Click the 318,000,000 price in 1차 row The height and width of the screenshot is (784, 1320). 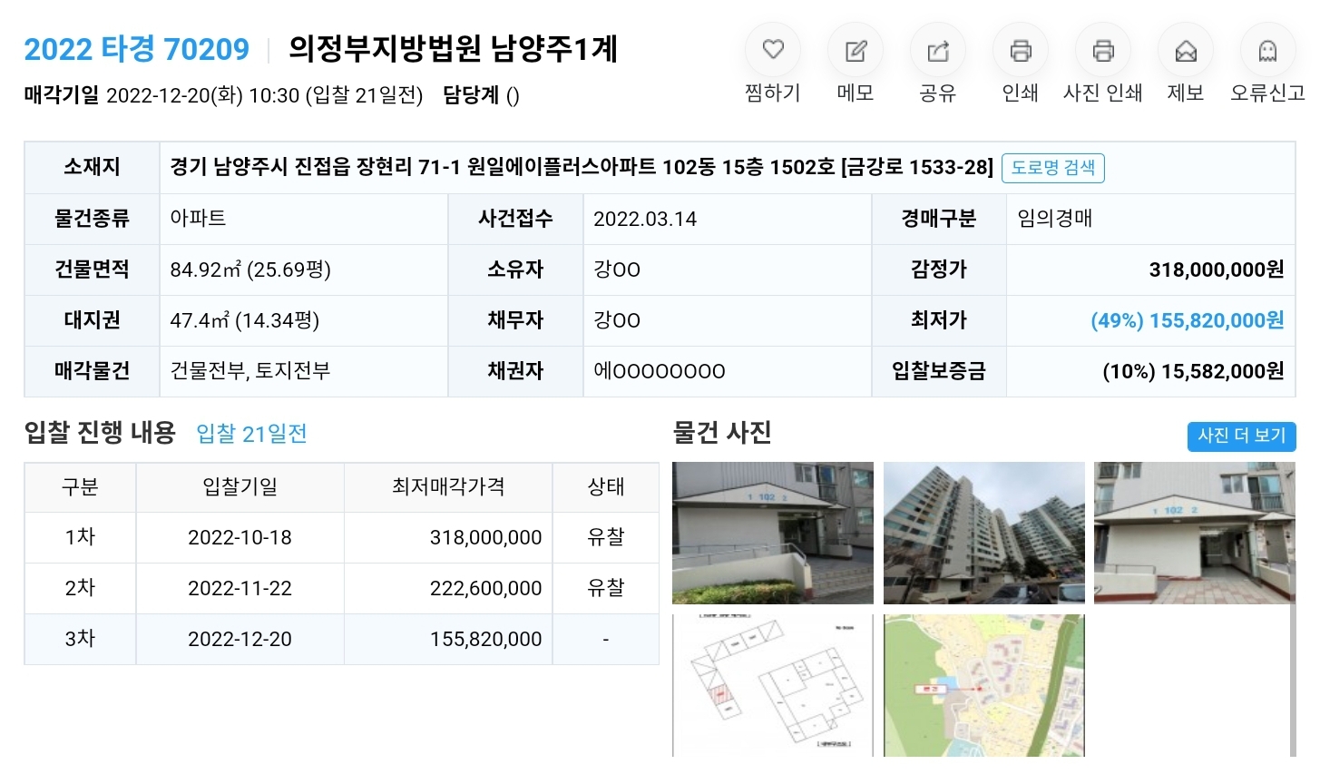point(485,537)
